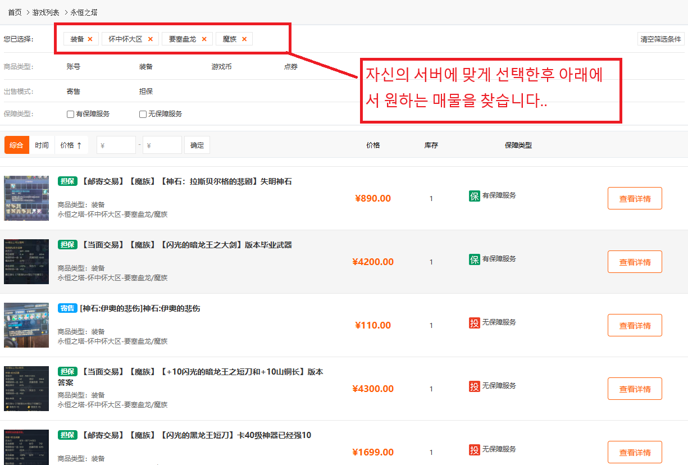
Task: Click red 投 icon on ¥110 listing
Action: tap(475, 323)
